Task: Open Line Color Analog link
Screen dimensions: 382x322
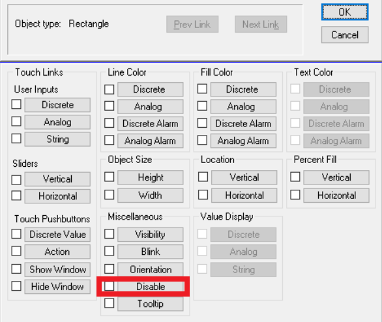Action: point(151,106)
